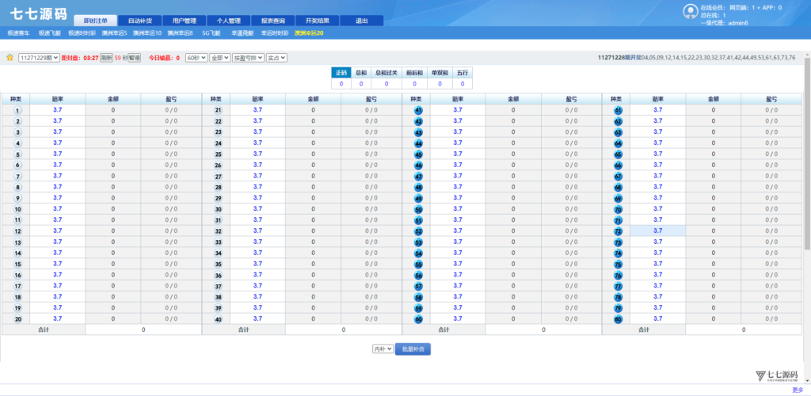Click the 退出 logout tab
Viewport: 811px width, 396px height.
[x=361, y=21]
